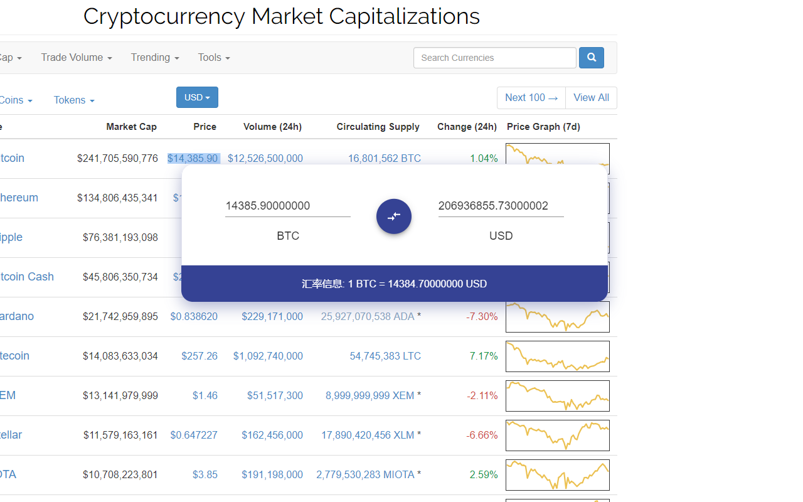The width and height of the screenshot is (803, 502).
Task: Sort by Volume (24h) column header
Action: coord(273,127)
